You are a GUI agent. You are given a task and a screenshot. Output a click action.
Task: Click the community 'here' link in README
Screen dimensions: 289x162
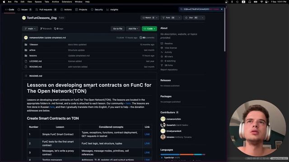pos(128,103)
